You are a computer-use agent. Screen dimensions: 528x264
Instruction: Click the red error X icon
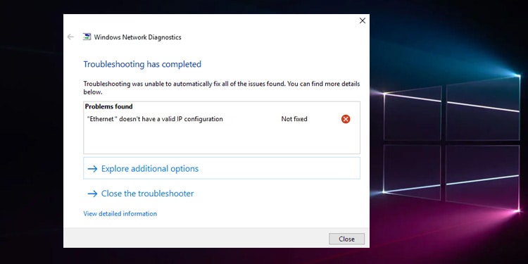pyautogui.click(x=346, y=119)
